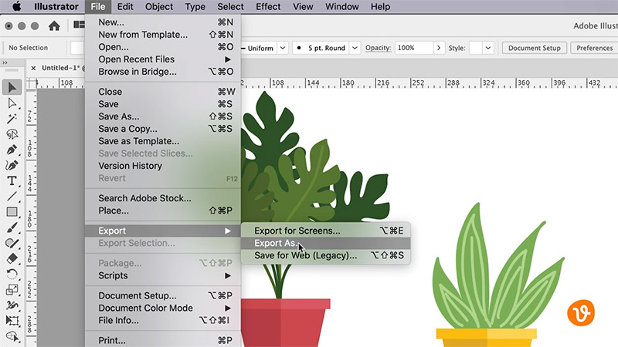
Task: Open the Style swatch dropdown
Action: coord(488,48)
